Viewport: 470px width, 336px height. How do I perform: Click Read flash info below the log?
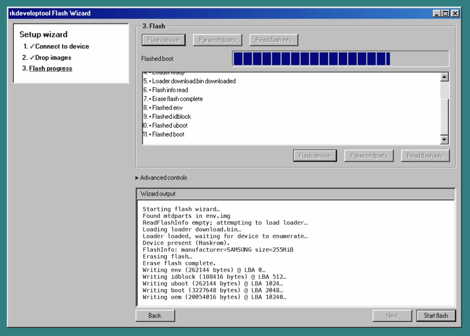point(425,155)
